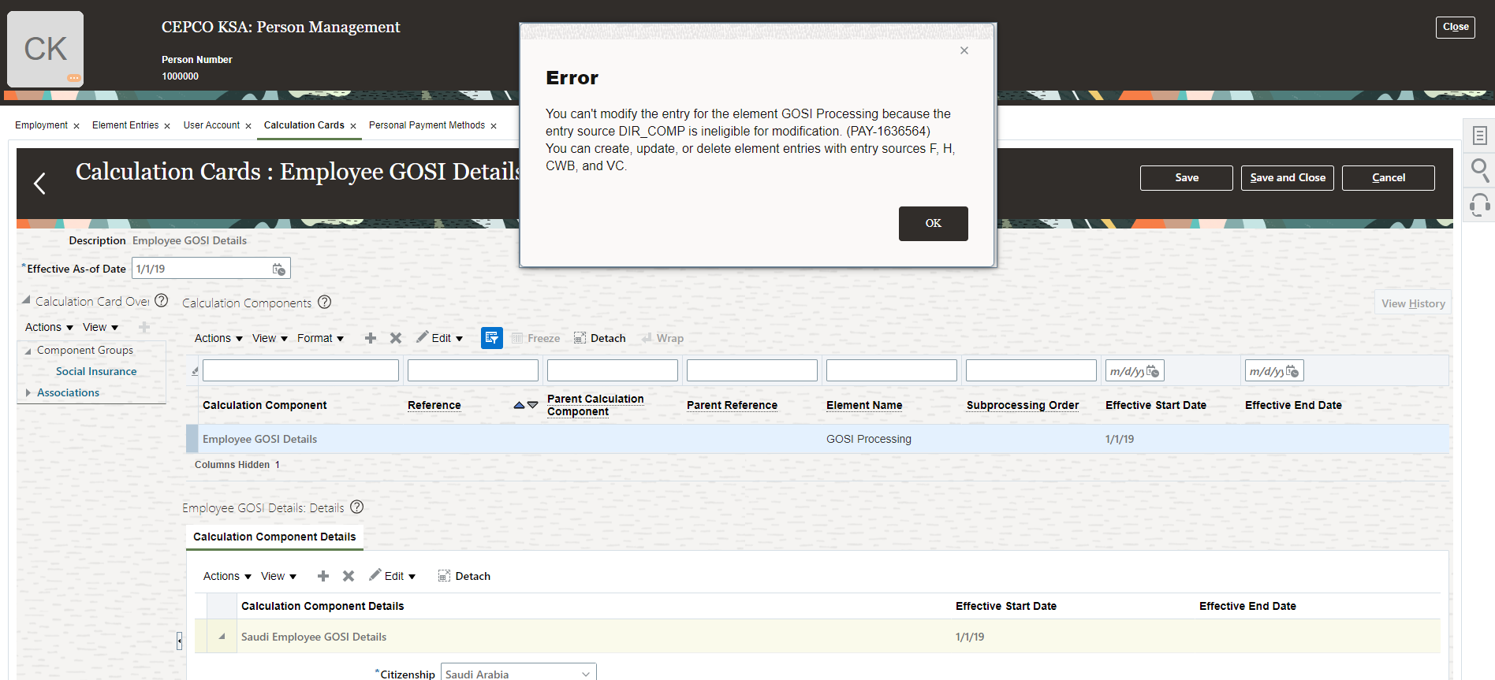This screenshot has height=680, width=1495.
Task: Open the Format dropdown menu
Action: point(320,338)
